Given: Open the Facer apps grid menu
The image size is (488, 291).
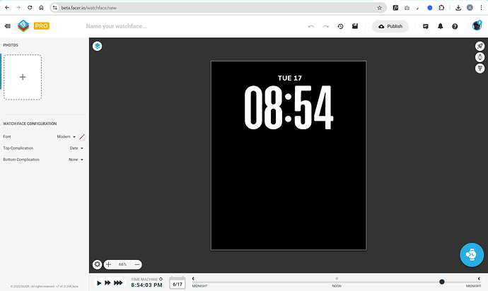Looking at the screenshot, I should click(8, 26).
